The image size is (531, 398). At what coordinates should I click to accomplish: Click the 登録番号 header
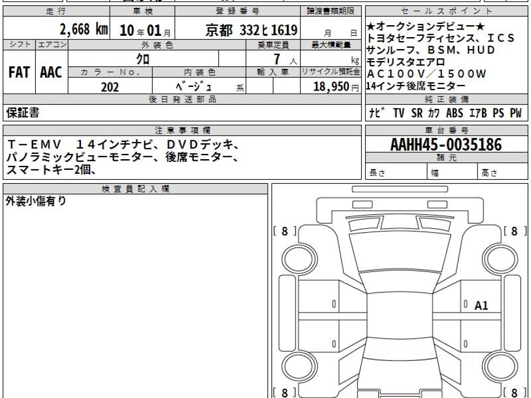tap(238, 11)
